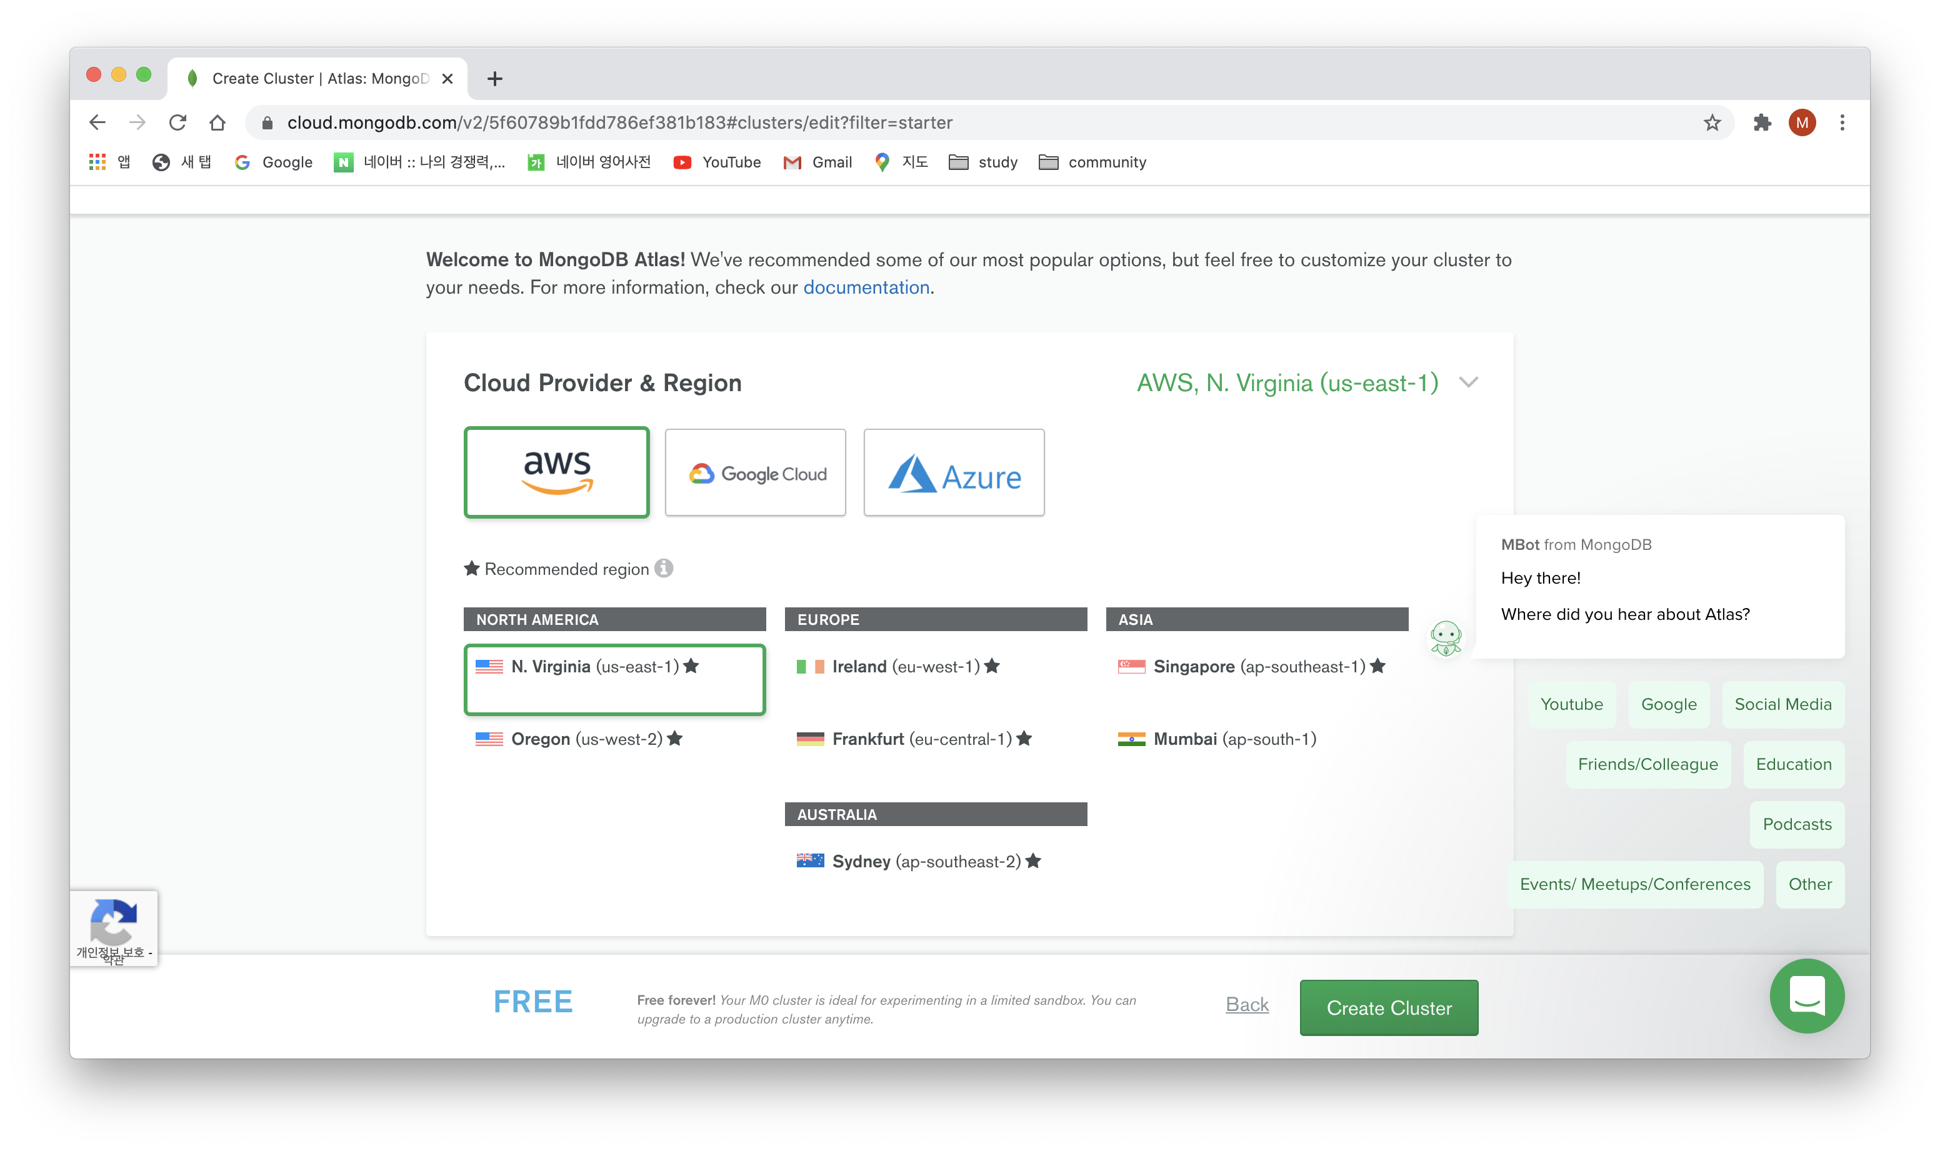Bookmark this page with star icon

[1711, 122]
